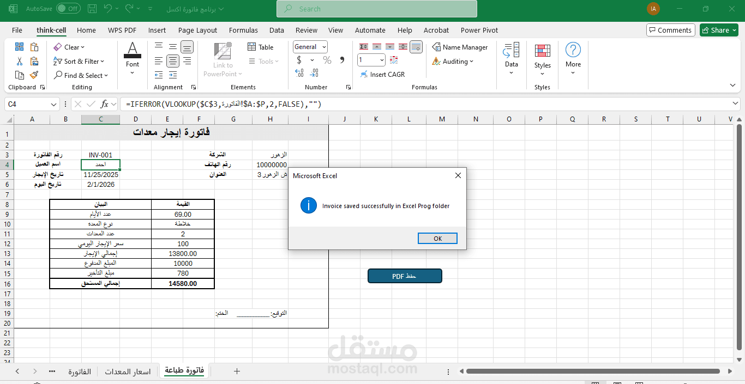
Task: Open the Power Pivot tab
Action: pos(479,31)
